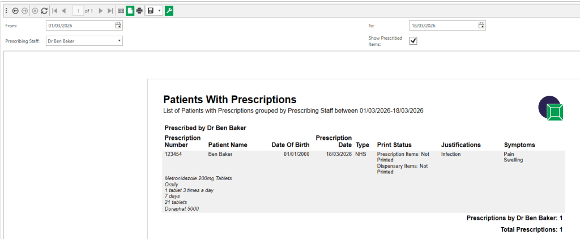Toggle the document map icon
The width and height of the screenshot is (580, 239).
(x=121, y=11)
